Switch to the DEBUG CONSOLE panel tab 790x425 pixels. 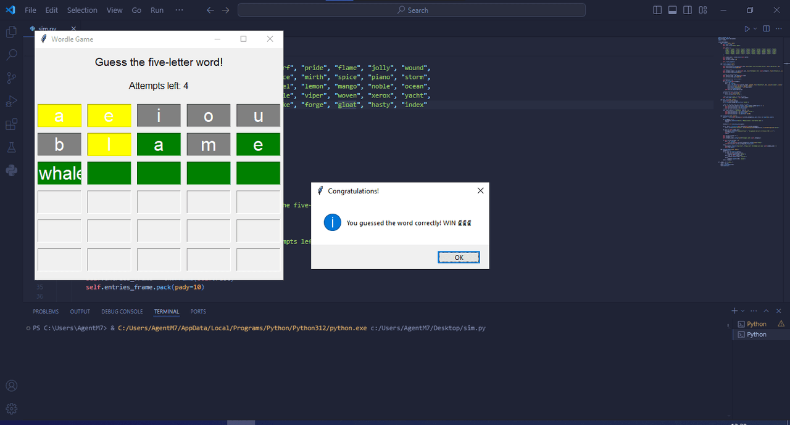[x=122, y=312]
